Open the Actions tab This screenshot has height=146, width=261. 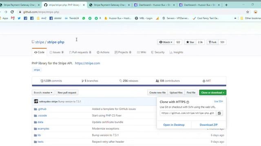(x=103, y=52)
